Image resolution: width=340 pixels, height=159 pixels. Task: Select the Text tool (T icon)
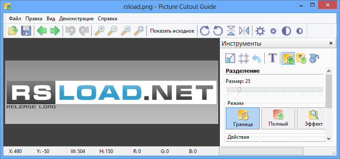[273, 58]
